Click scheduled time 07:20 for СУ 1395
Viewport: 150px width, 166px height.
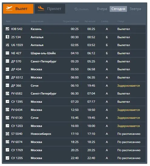[75, 102]
